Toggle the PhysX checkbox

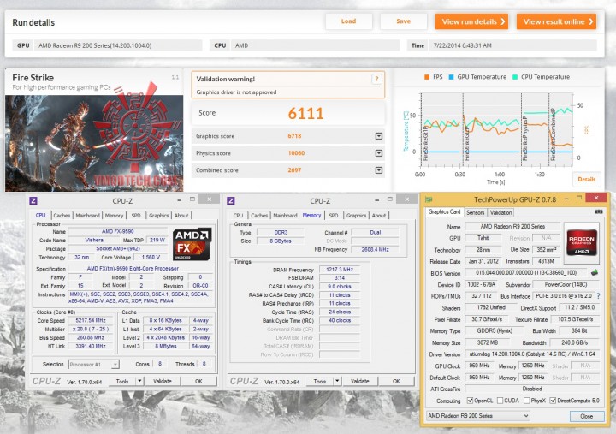tap(527, 401)
